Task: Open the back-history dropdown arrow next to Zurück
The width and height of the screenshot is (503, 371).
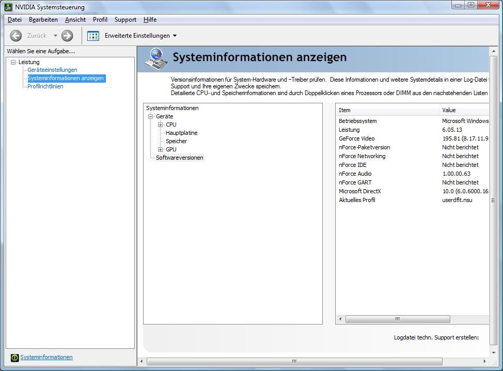Action: coord(55,36)
